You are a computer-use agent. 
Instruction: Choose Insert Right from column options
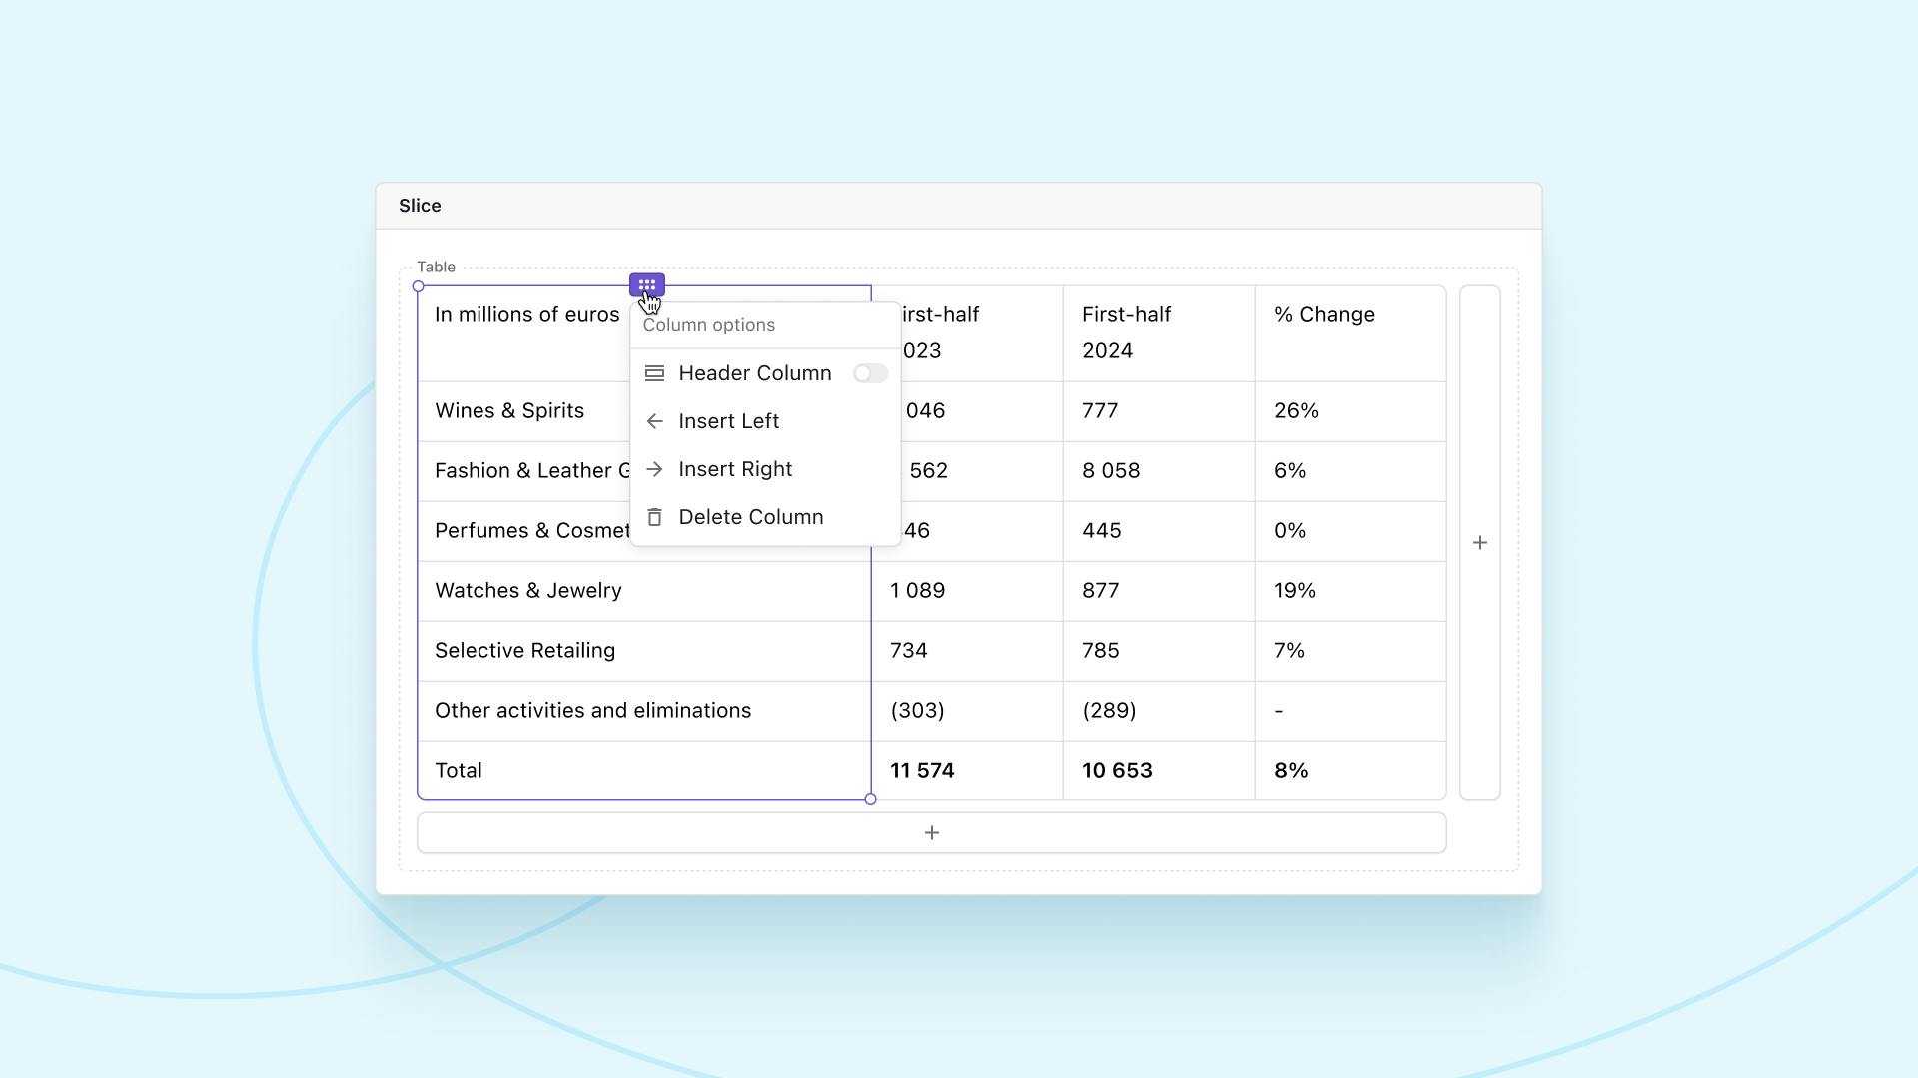coord(735,469)
